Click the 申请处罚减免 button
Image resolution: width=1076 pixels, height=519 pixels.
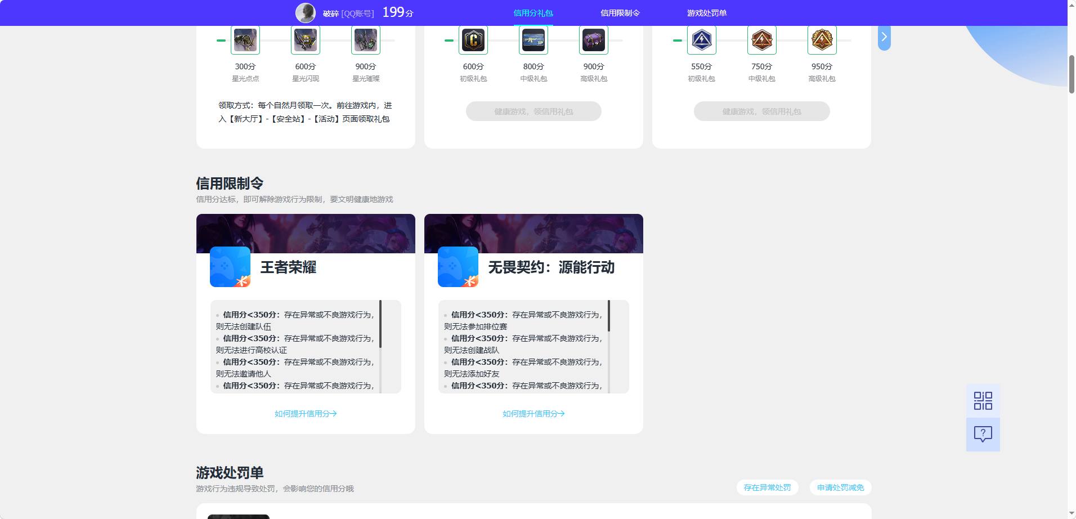[x=840, y=487]
